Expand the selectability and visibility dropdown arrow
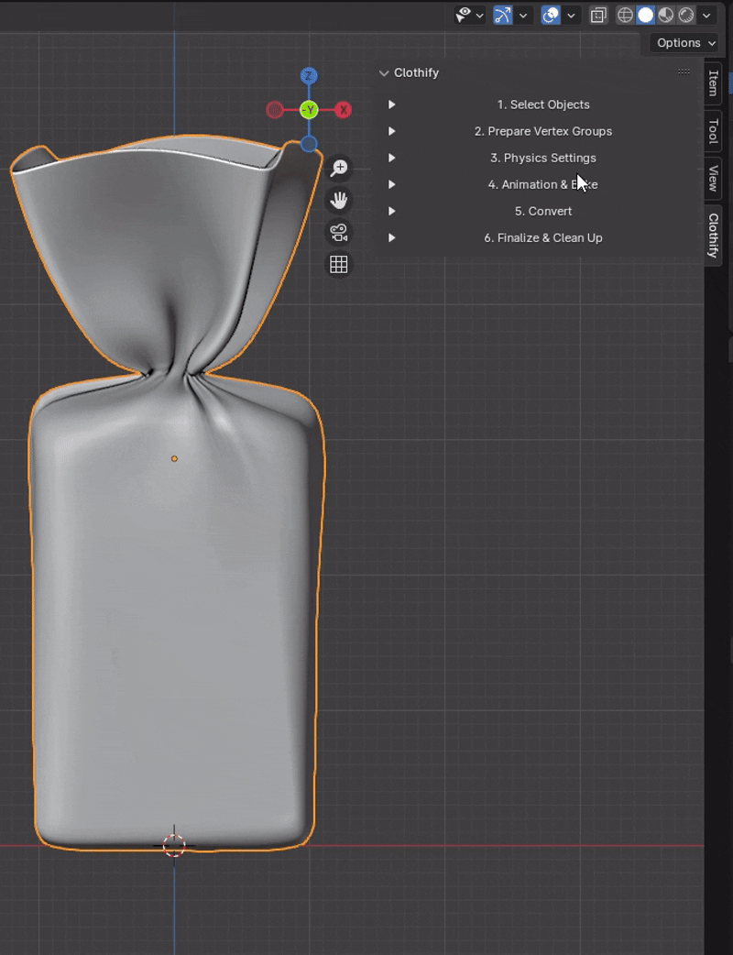Screen dimensions: 733x955 pyautogui.click(x=480, y=16)
